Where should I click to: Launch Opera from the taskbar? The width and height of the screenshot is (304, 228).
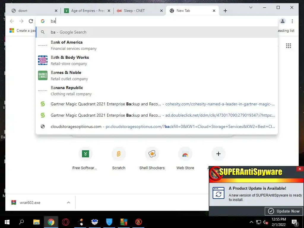click(66, 222)
